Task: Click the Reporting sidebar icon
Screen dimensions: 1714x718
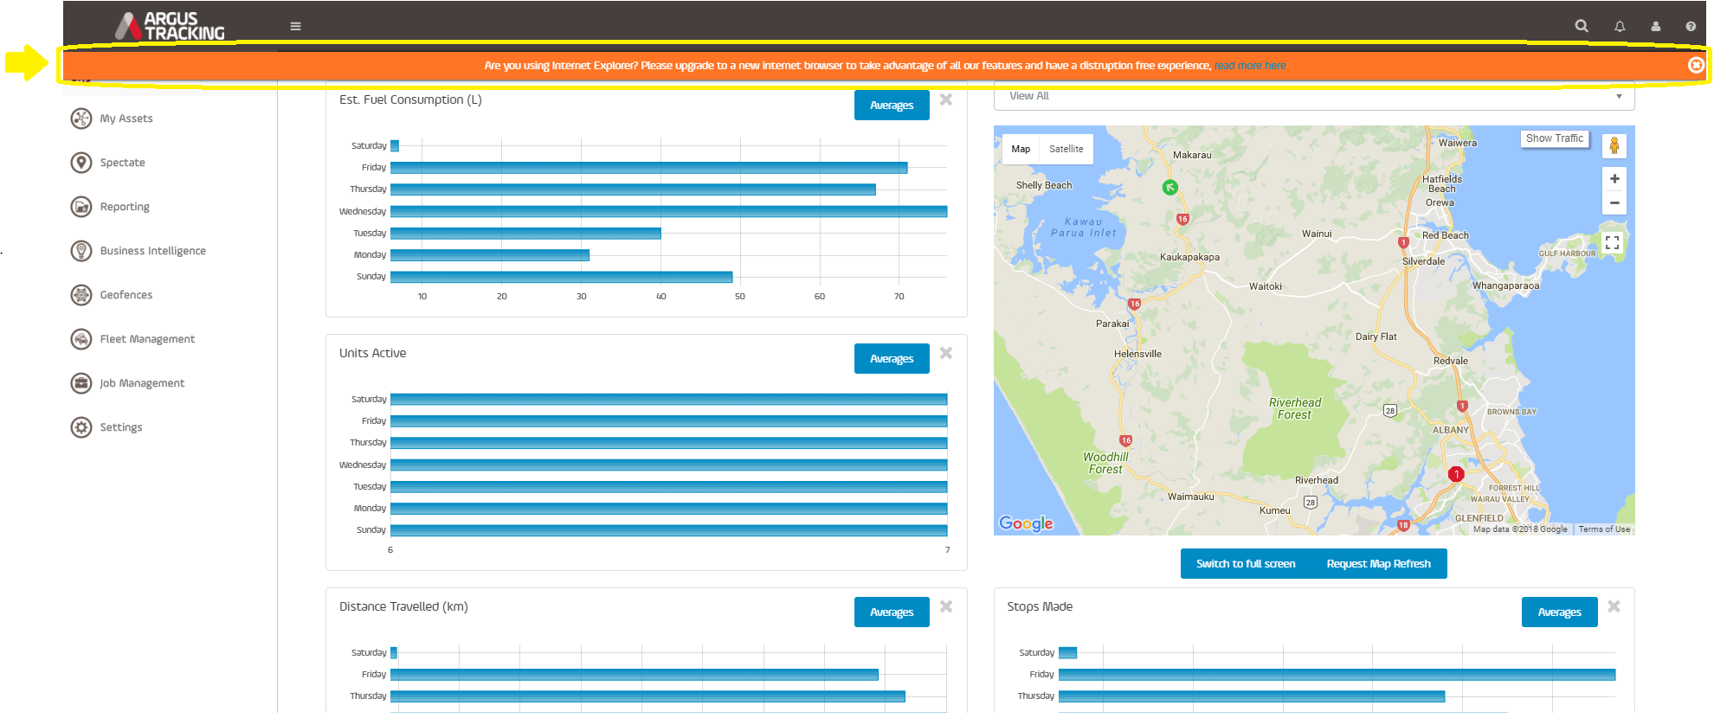Action: click(x=81, y=207)
